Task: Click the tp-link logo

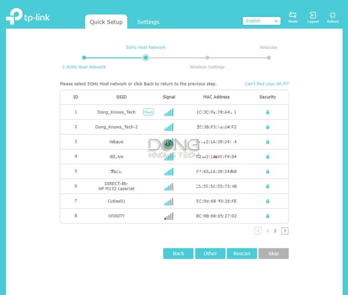Action: click(28, 17)
